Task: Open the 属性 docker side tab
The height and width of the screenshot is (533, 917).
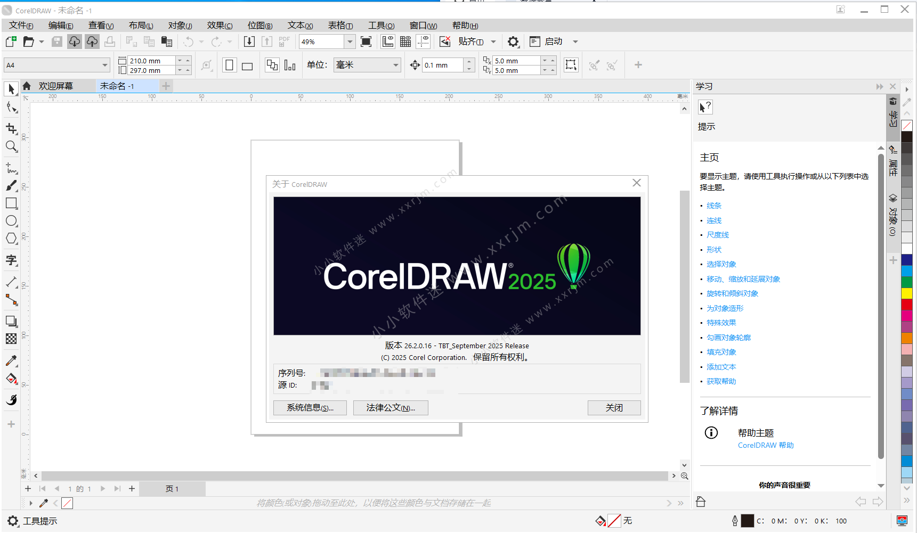Action: tap(893, 161)
